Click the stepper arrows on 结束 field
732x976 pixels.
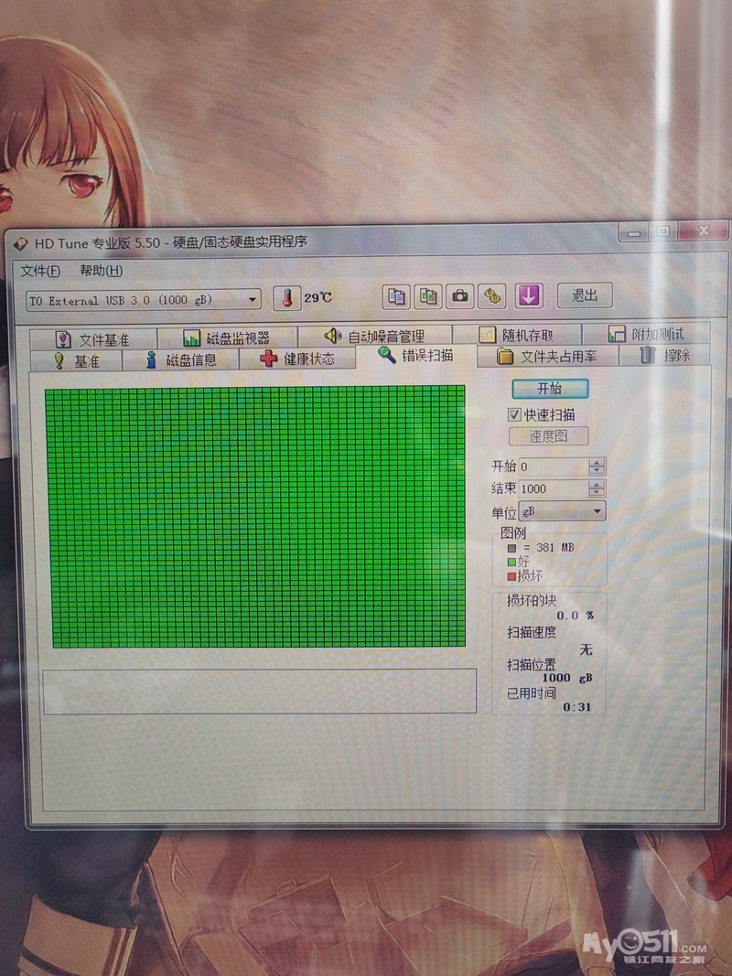click(597, 488)
